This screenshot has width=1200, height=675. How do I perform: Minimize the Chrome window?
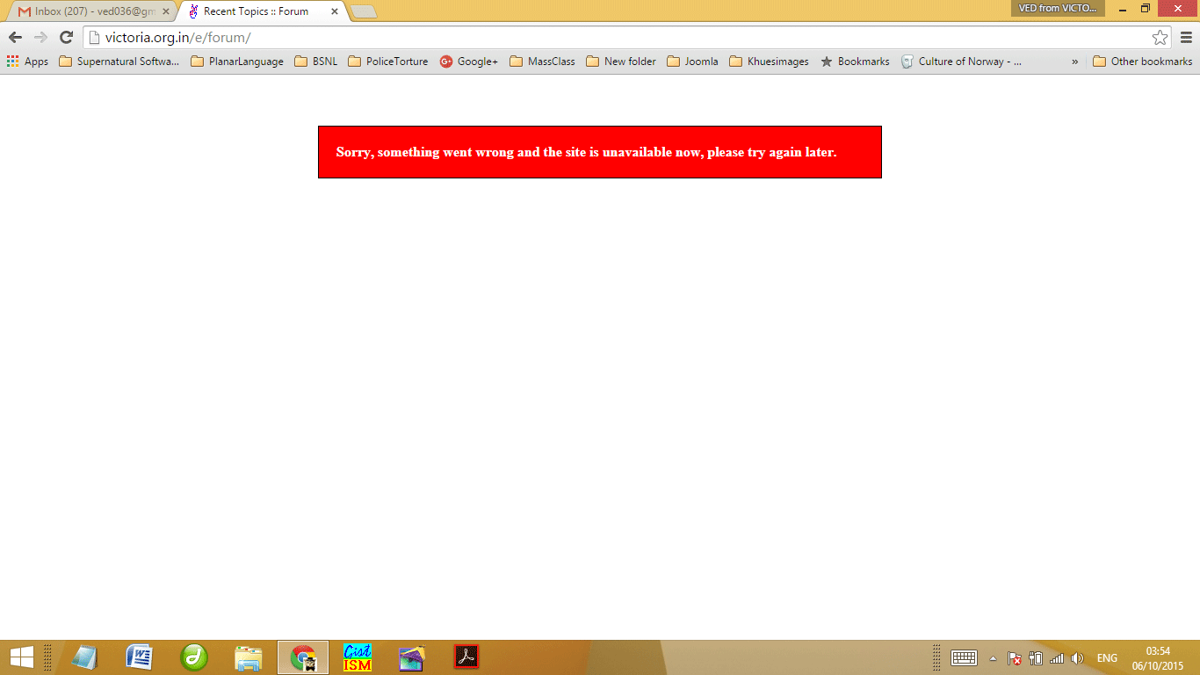tap(1123, 9)
